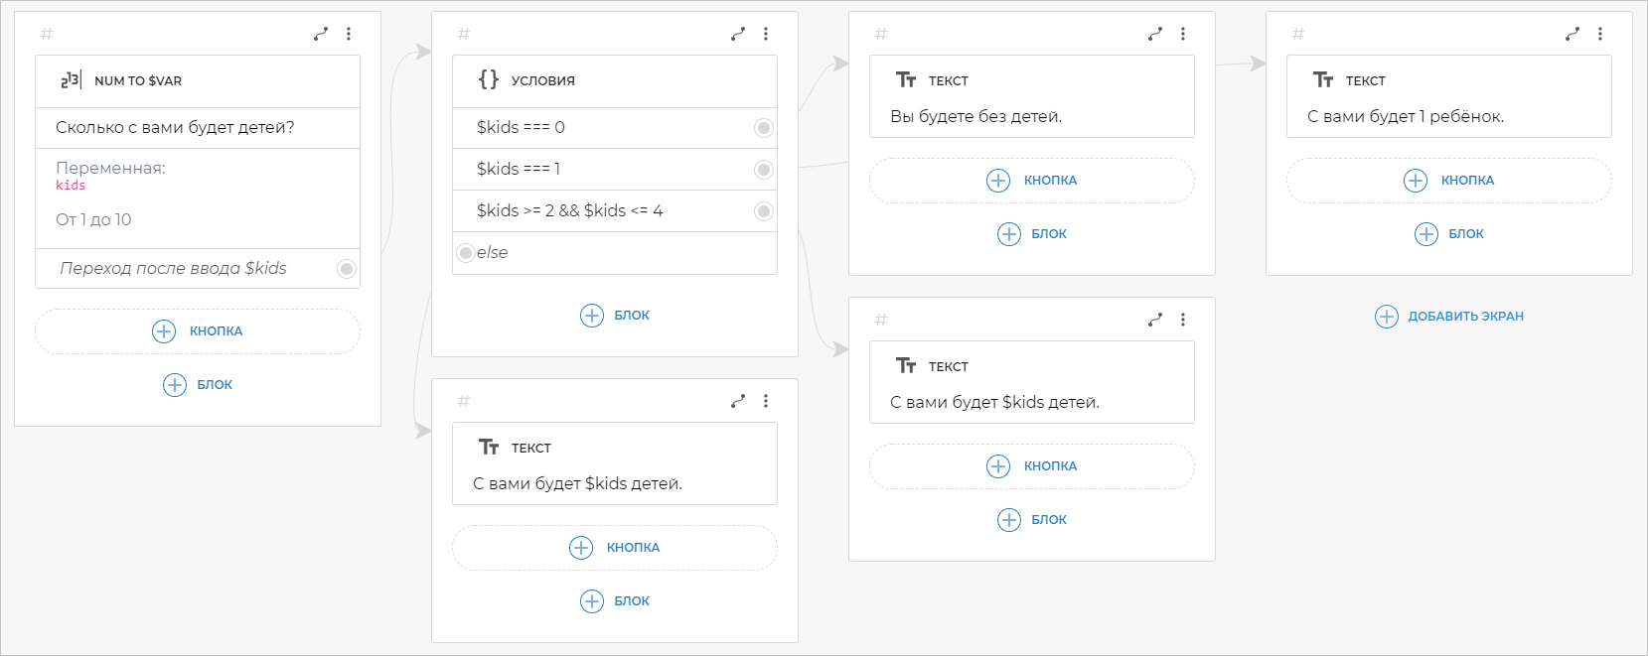Click the text icon in 'Вы будете без детей' block
This screenshot has height=656, width=1648.
click(906, 79)
